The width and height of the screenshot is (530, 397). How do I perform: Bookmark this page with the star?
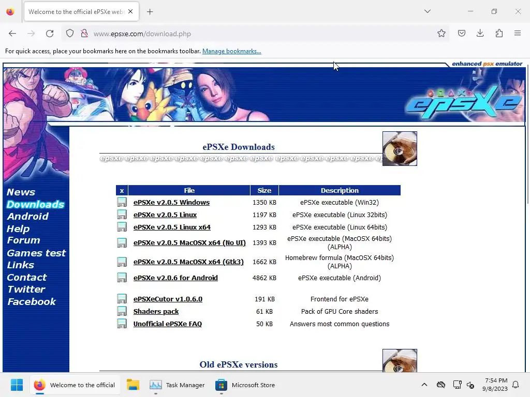[x=441, y=33]
